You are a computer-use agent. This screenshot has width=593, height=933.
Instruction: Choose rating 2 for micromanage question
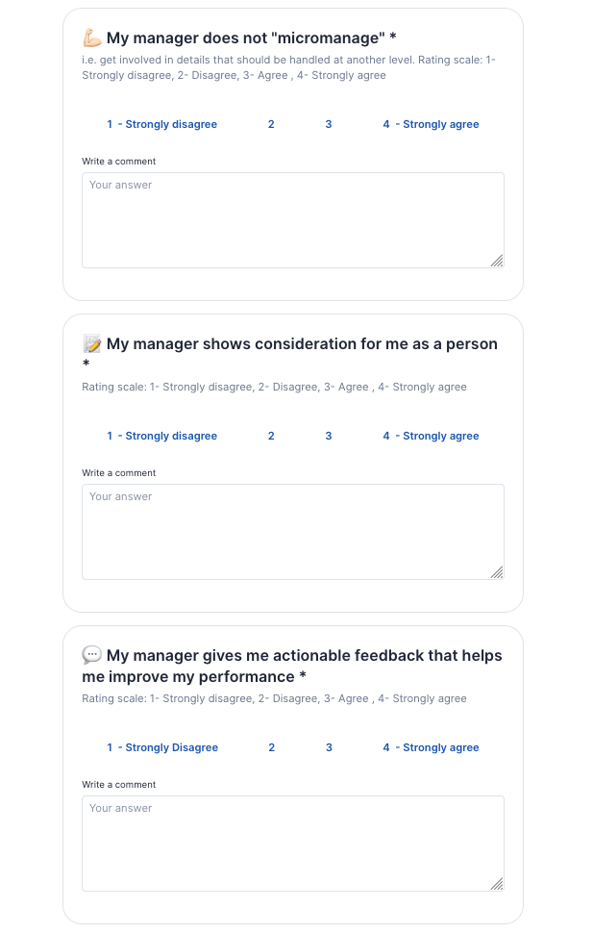[x=271, y=124]
